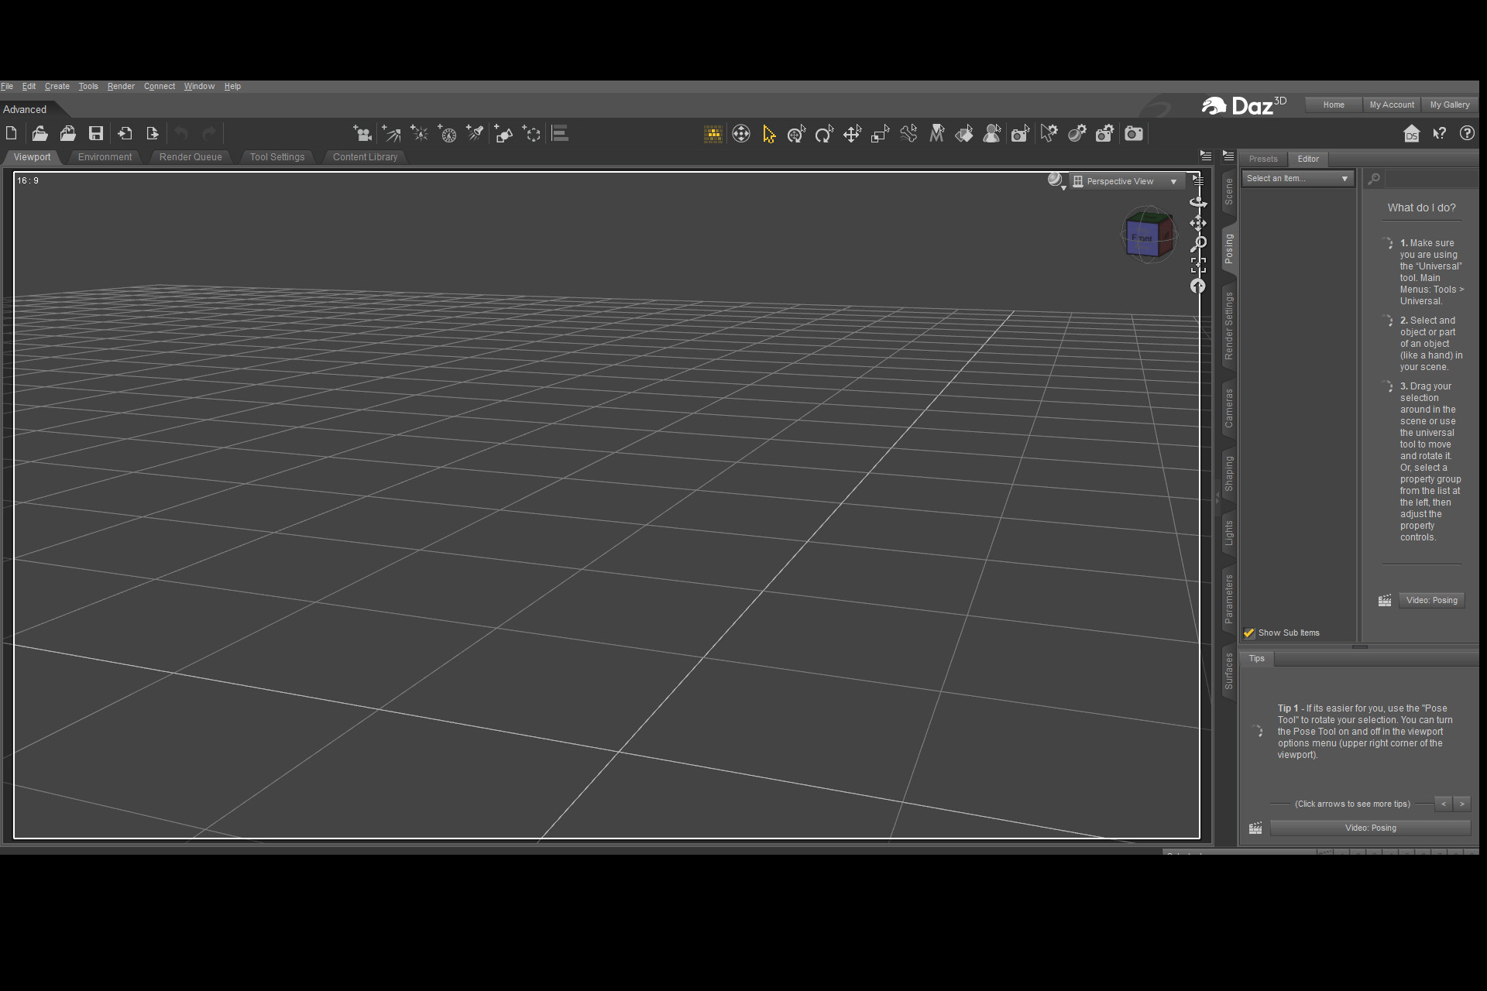The width and height of the screenshot is (1487, 991).
Task: Click the Export file icon
Action: click(153, 133)
